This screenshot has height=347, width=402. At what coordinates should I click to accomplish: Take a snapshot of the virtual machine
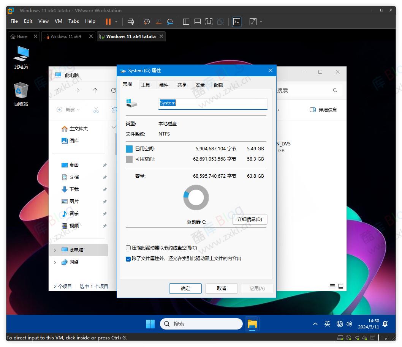pyautogui.click(x=147, y=22)
